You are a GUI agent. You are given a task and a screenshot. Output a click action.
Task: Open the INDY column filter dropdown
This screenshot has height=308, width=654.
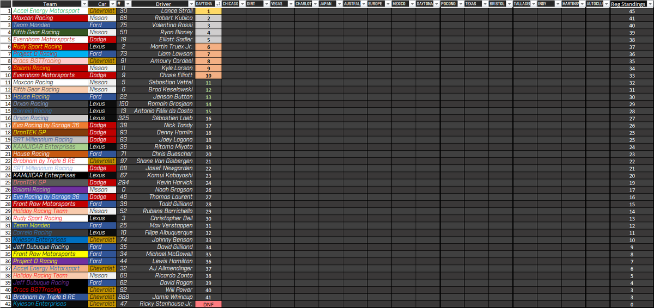pos(558,4)
